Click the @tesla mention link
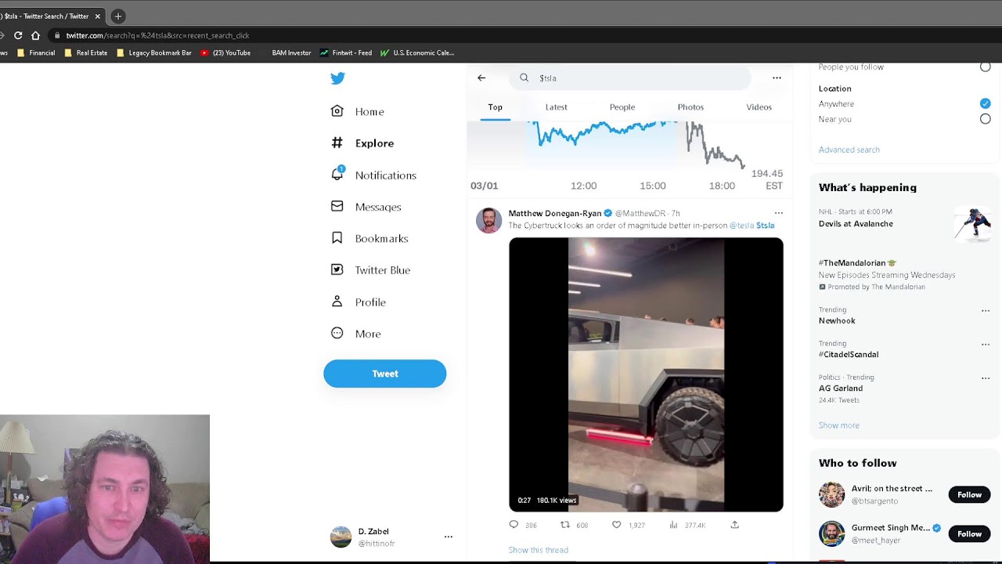1002x564 pixels. (x=741, y=226)
